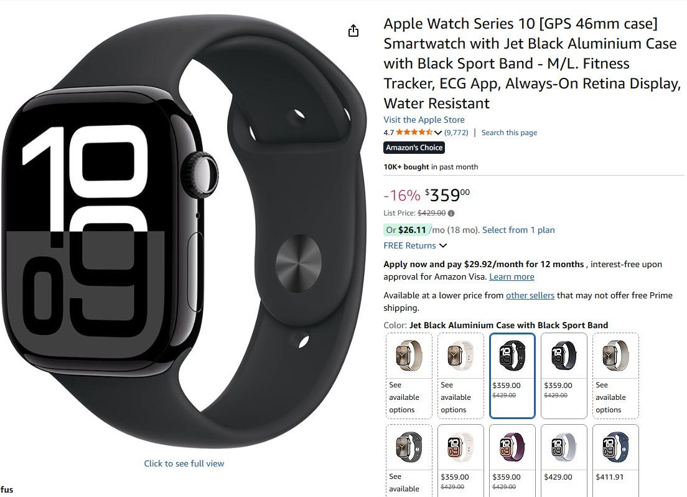Select the rose gold light blush band swatch

point(460,461)
